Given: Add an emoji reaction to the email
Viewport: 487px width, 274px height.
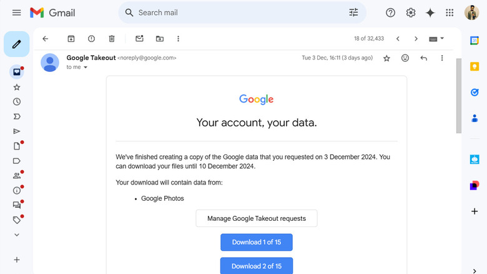Looking at the screenshot, I should [x=405, y=58].
